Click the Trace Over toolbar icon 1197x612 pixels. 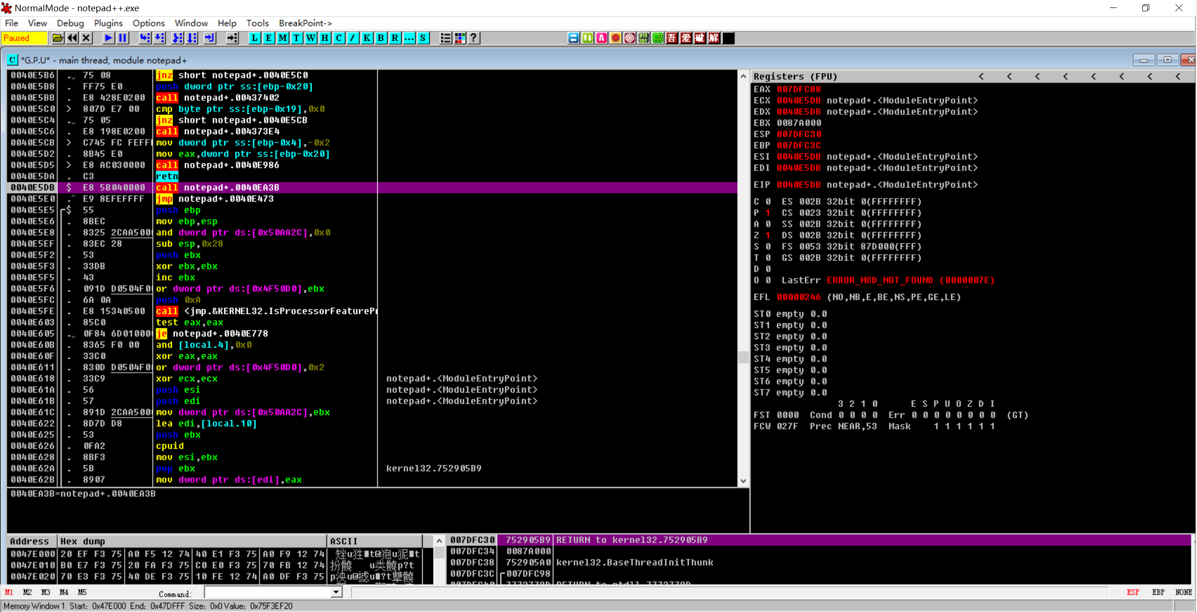(x=192, y=38)
